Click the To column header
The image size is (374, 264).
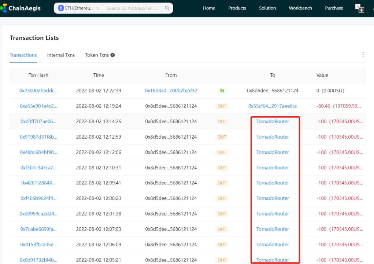[273, 75]
